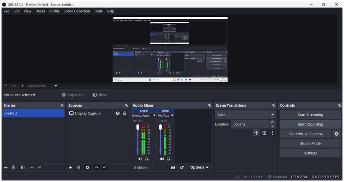The height and width of the screenshot is (182, 344).
Task: Delete selected source with trash icon
Action: (x=78, y=167)
